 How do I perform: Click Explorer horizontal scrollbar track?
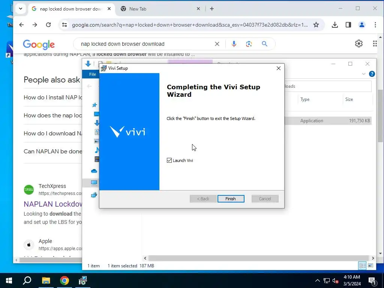[259, 258]
